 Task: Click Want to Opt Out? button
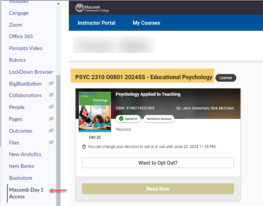[x=158, y=163]
